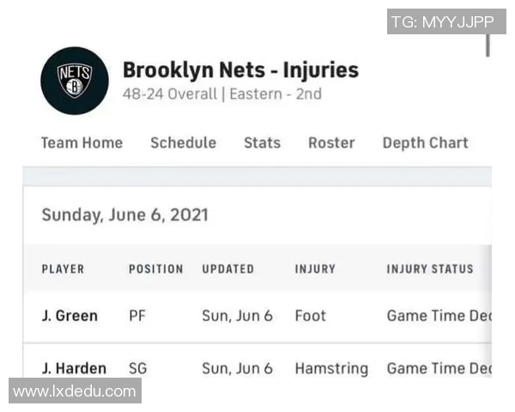
Task: Click J. Harden's Hamstring injury cell
Action: (x=330, y=368)
